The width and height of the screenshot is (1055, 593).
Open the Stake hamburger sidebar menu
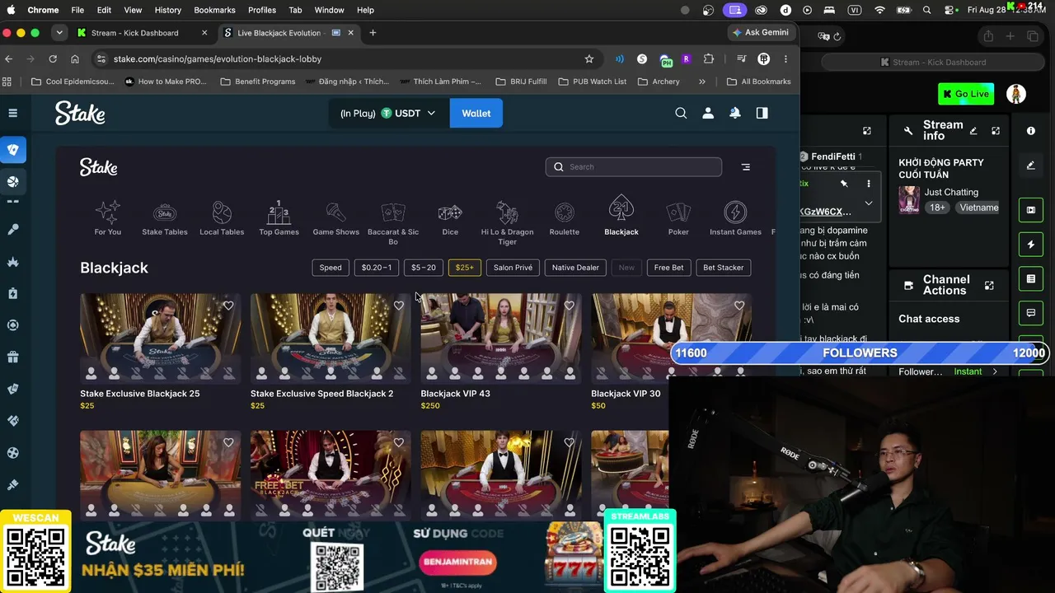click(x=13, y=113)
